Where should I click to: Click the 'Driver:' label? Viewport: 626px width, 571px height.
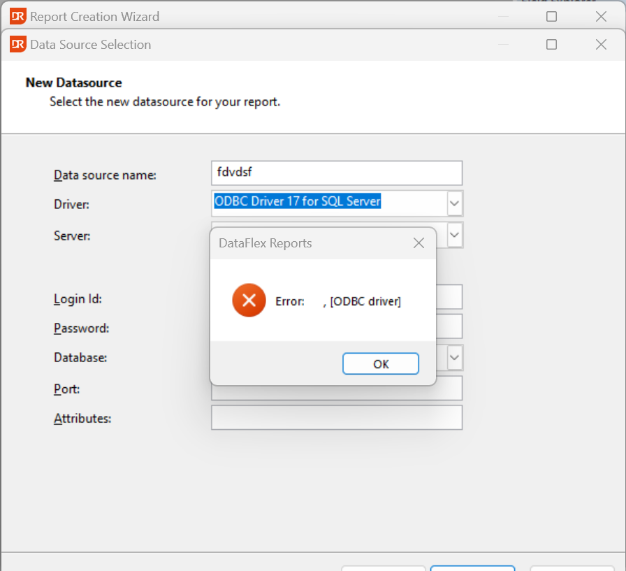pos(71,205)
